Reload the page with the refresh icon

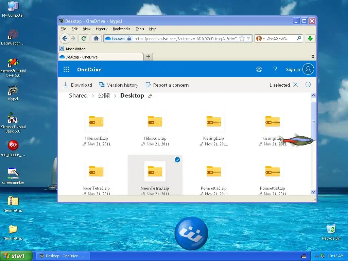pyautogui.click(x=84, y=39)
